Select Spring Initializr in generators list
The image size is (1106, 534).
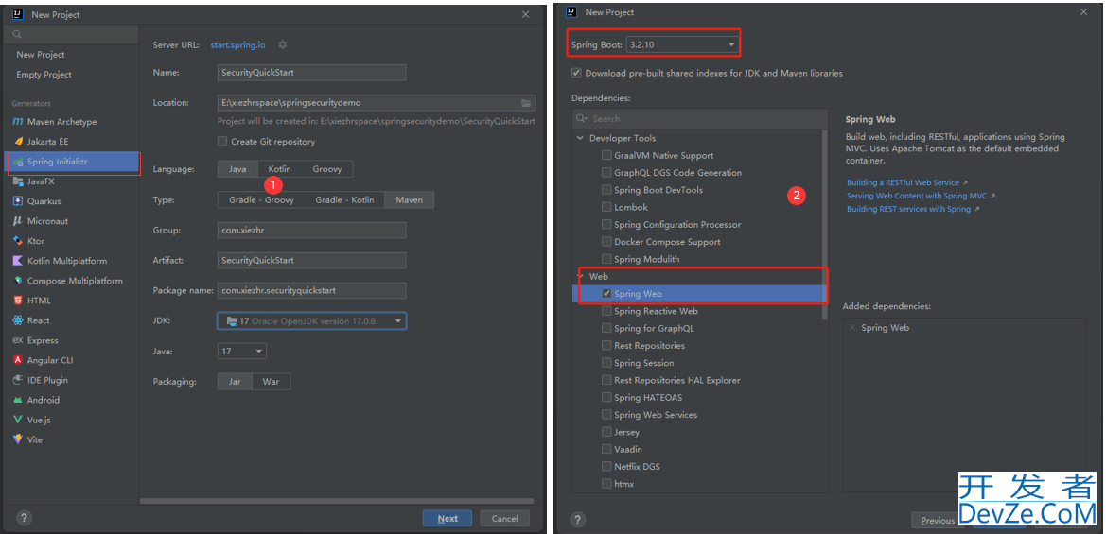[72, 162]
